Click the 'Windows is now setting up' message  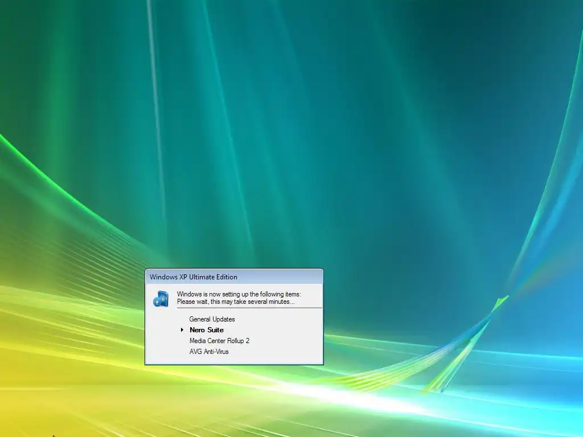(239, 294)
